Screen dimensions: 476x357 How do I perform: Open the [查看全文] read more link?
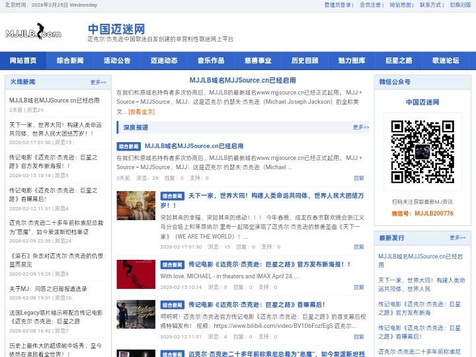[141, 112]
